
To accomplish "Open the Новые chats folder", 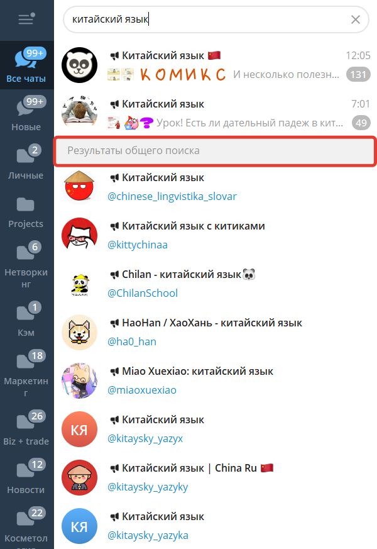I will coord(26,113).
